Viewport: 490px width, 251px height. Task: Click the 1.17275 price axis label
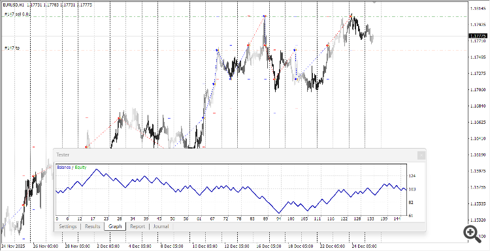coord(478,73)
